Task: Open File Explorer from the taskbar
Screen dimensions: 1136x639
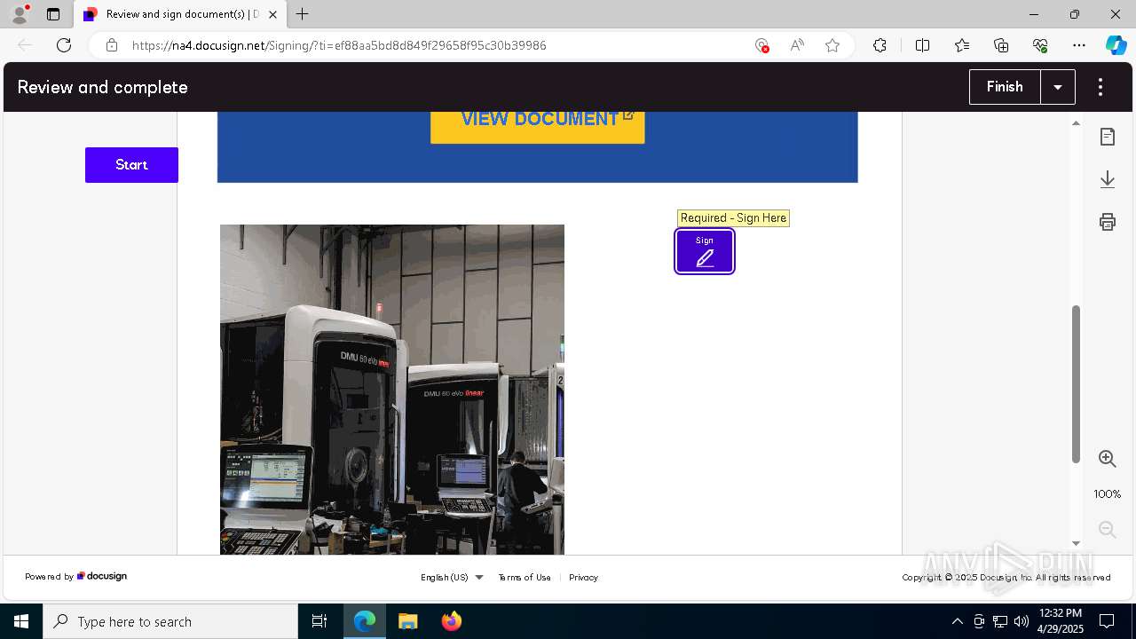Action: coord(407,621)
